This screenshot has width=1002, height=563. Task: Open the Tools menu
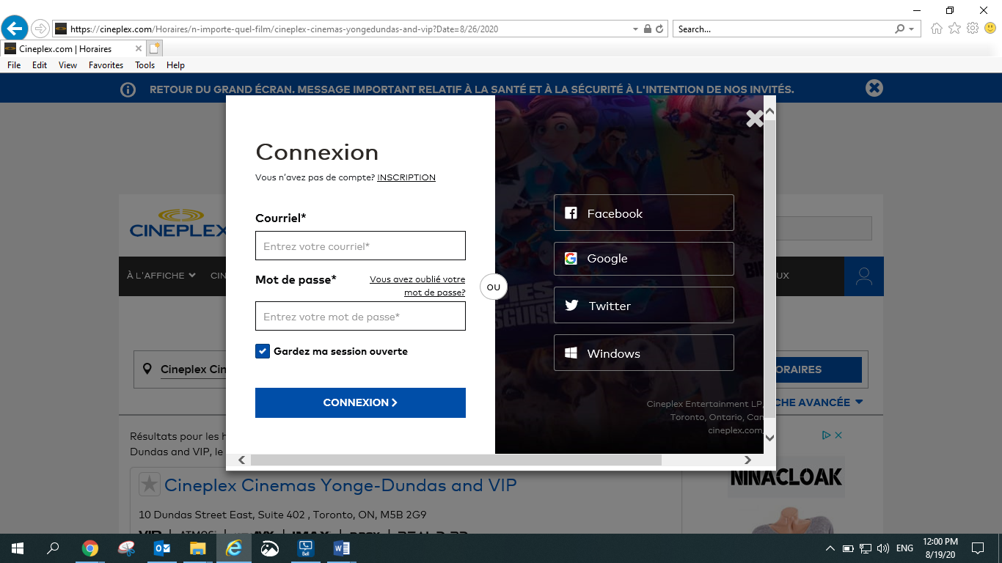pyautogui.click(x=145, y=65)
